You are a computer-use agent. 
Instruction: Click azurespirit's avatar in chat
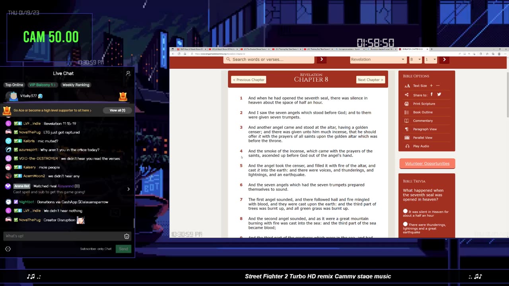coord(8,150)
